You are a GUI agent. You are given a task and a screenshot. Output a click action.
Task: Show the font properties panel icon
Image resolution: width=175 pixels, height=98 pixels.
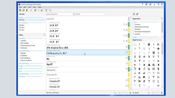coord(137,14)
